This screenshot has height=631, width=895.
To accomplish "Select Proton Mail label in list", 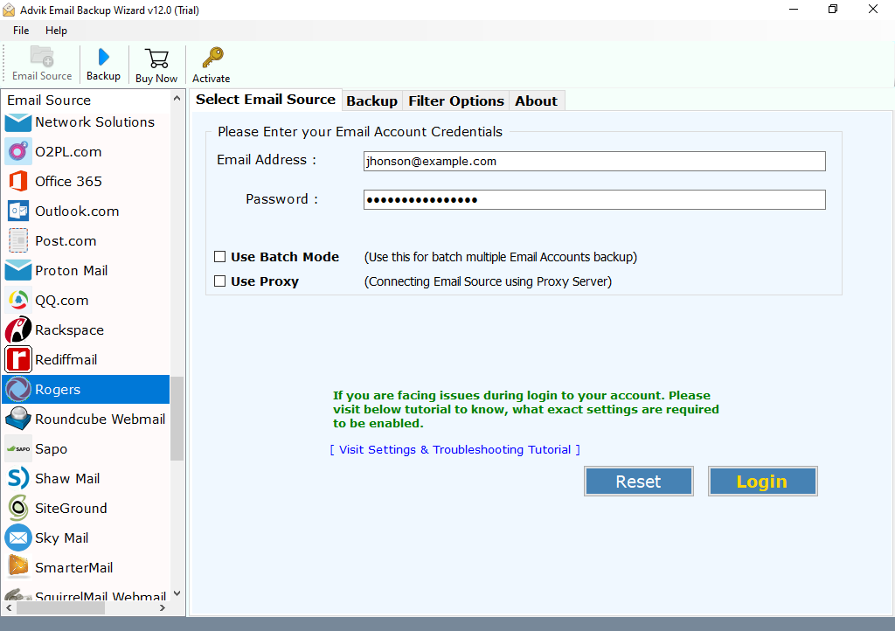I will [x=72, y=270].
